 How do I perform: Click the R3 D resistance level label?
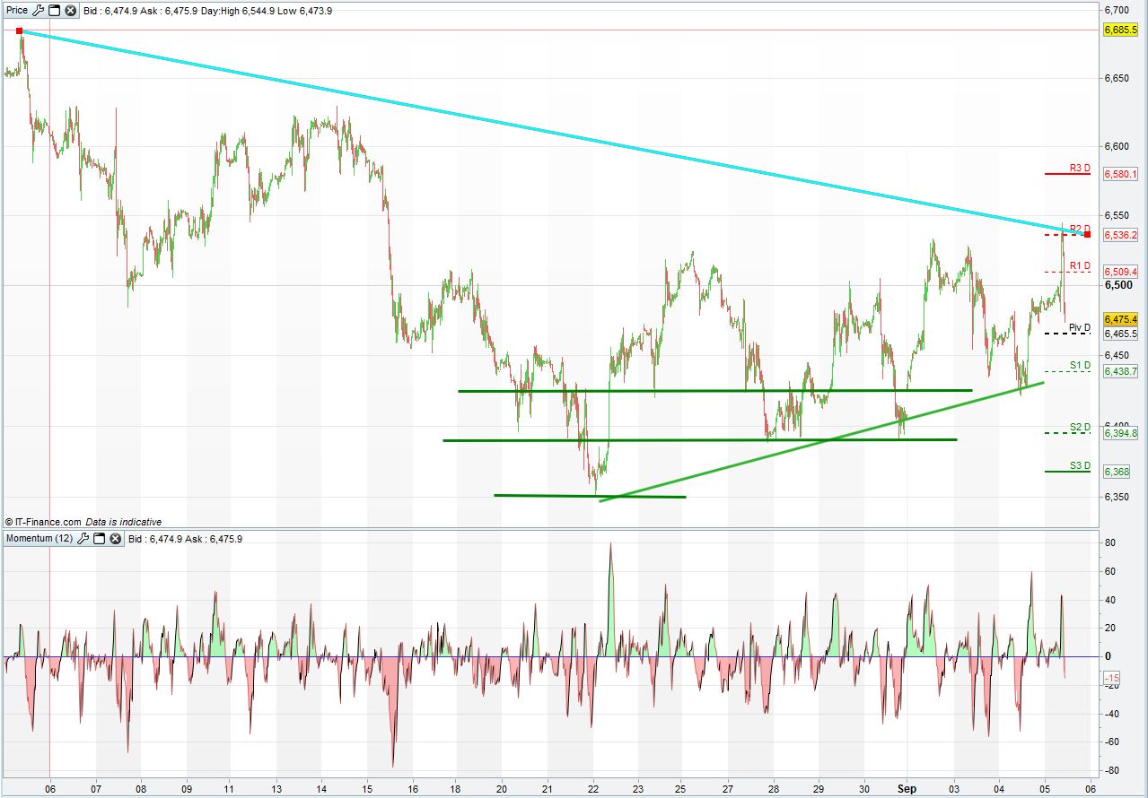point(1080,168)
